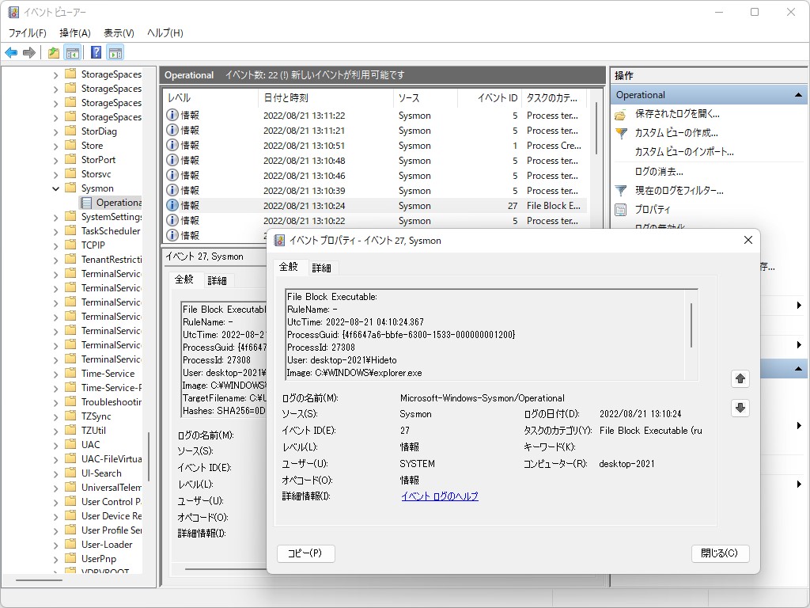
Task: Click the filter current log funnel icon
Action: (621, 191)
